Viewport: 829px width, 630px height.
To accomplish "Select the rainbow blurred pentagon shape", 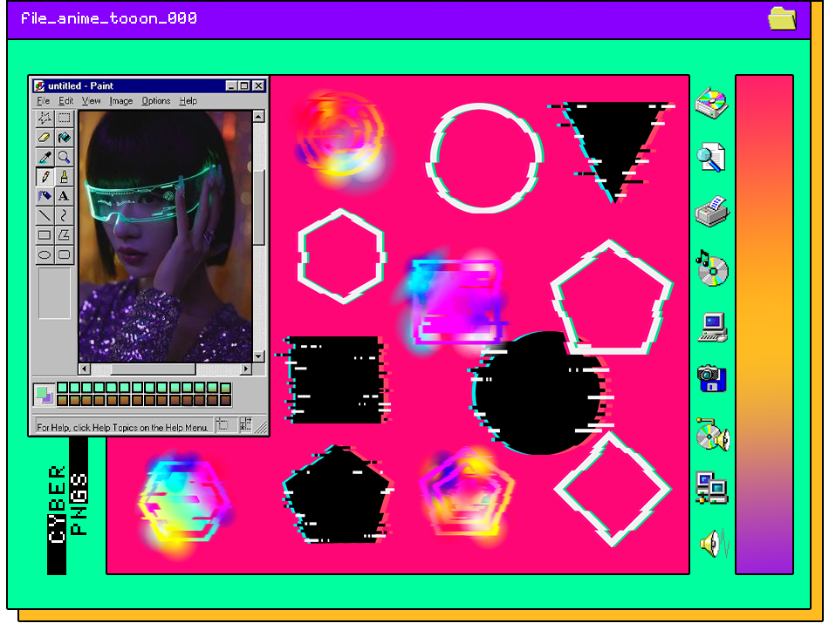I will click(466, 494).
